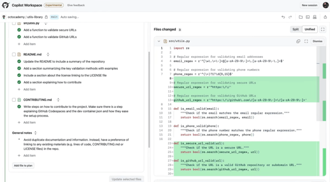Click the Dismiss button for src/utils.py
This screenshot has width=330, height=182.
point(317,41)
